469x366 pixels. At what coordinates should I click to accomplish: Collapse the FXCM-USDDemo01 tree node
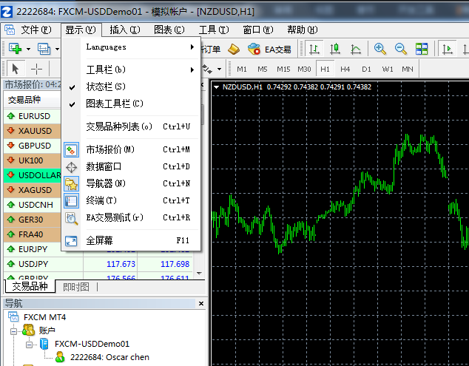pos(29,345)
